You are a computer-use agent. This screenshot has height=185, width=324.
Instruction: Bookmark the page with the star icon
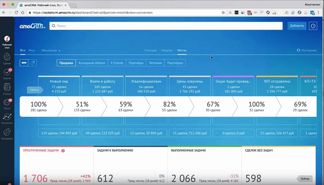[x=223, y=13]
